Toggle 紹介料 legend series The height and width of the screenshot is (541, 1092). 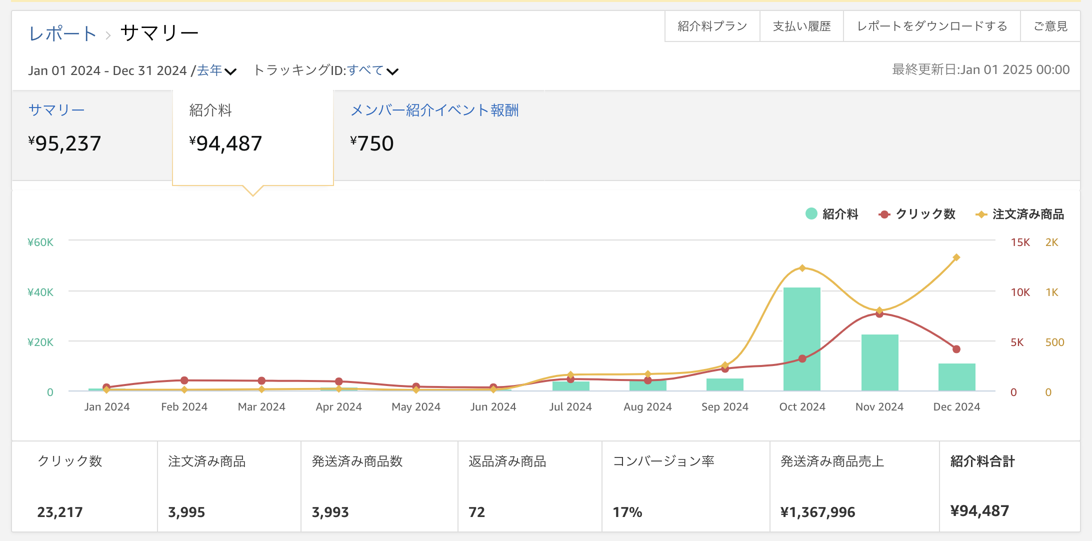[x=832, y=214]
